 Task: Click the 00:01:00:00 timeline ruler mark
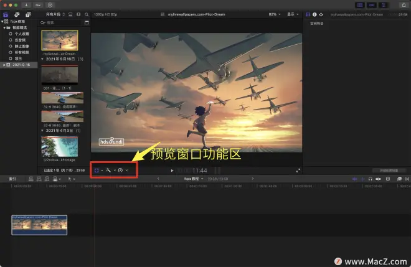point(163,186)
